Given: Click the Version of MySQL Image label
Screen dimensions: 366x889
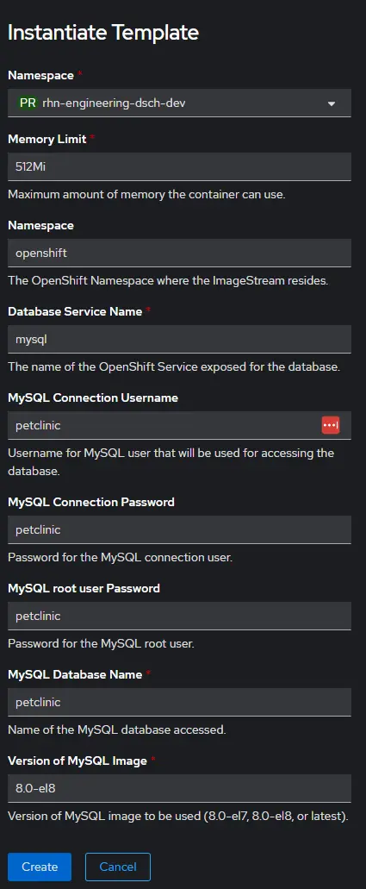Looking at the screenshot, I should 78,761.
